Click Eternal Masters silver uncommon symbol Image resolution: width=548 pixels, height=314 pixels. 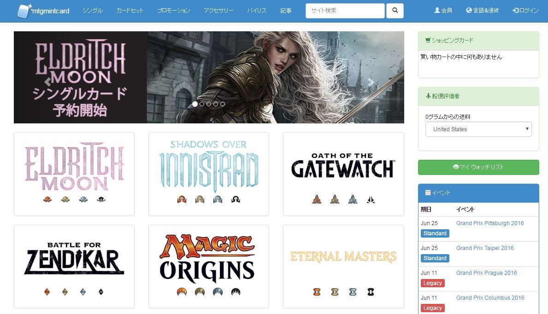coord(353,291)
